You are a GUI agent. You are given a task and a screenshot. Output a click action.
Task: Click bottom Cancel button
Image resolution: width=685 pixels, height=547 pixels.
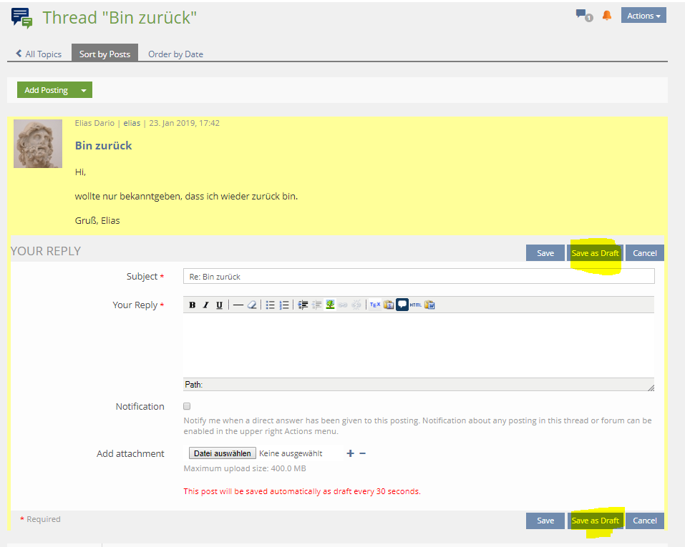(645, 521)
